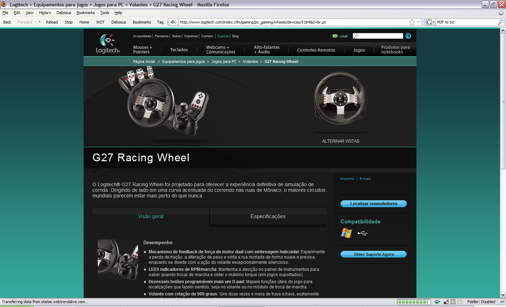
Task: Toggle the GP indicator in the status bar
Action: coord(502,301)
